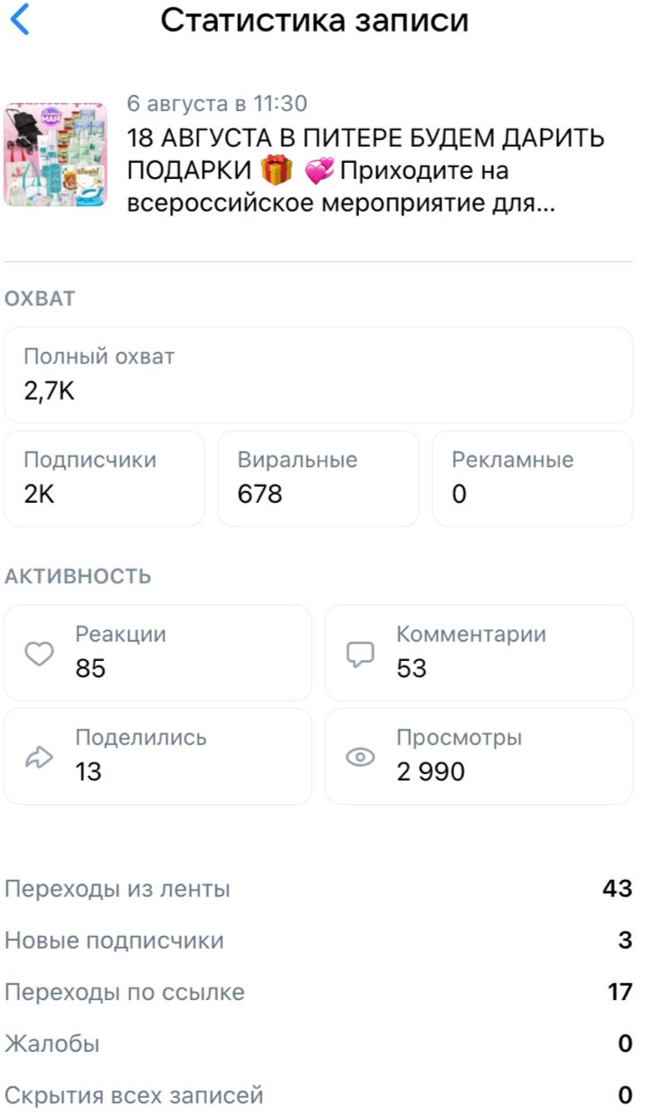
Task: Click the Новые подписчики row
Action: (x=318, y=941)
